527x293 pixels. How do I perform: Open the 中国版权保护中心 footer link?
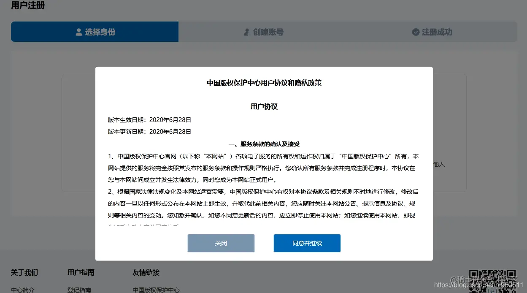tap(156, 290)
